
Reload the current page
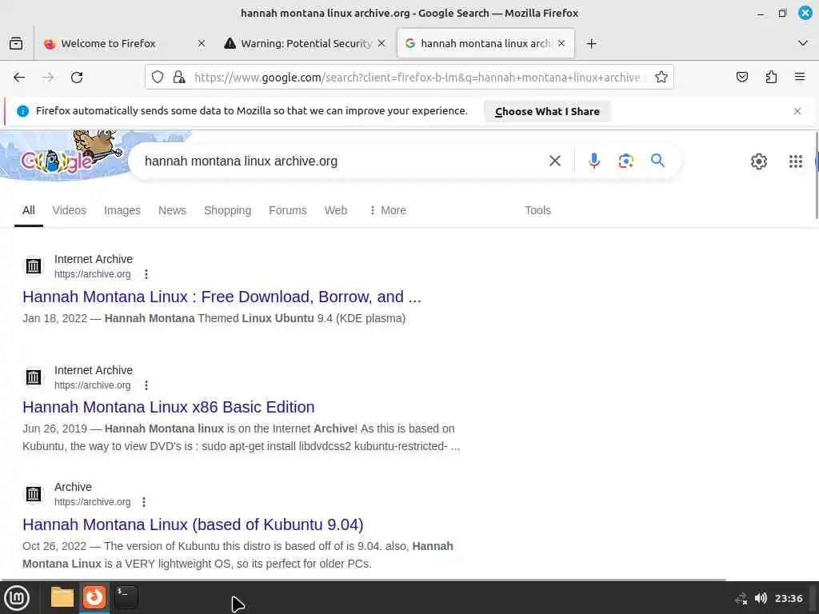point(77,78)
